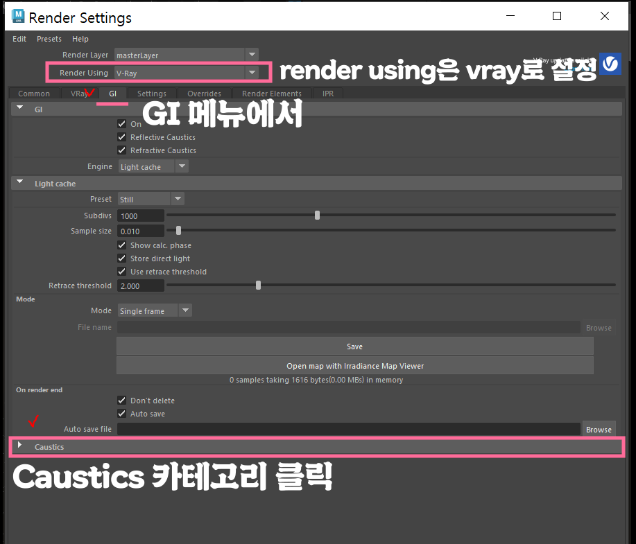Toggle Use retrace threshold checkbox
This screenshot has width=636, height=544.
click(121, 272)
